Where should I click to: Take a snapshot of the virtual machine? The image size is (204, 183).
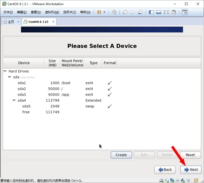(x=125, y=12)
